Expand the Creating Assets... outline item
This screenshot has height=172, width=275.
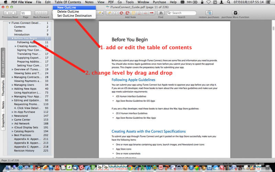click(15, 46)
